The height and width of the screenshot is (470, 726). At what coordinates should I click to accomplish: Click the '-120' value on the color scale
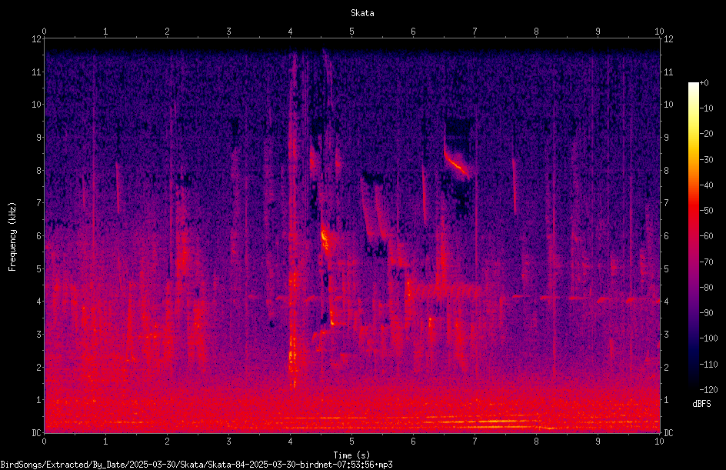coord(708,390)
